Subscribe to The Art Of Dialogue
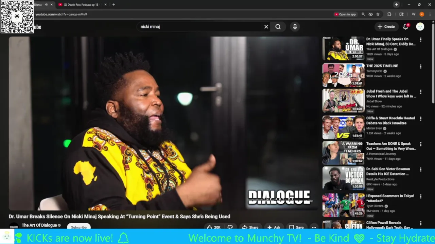Screen dimensions: 435x244 coord(79,227)
